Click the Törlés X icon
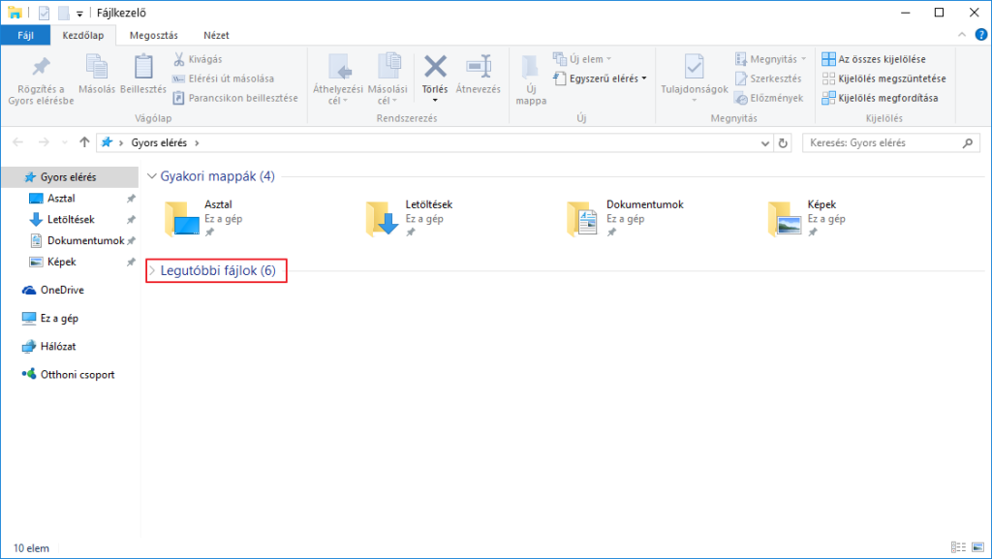Image resolution: width=992 pixels, height=559 pixels. pos(435,67)
